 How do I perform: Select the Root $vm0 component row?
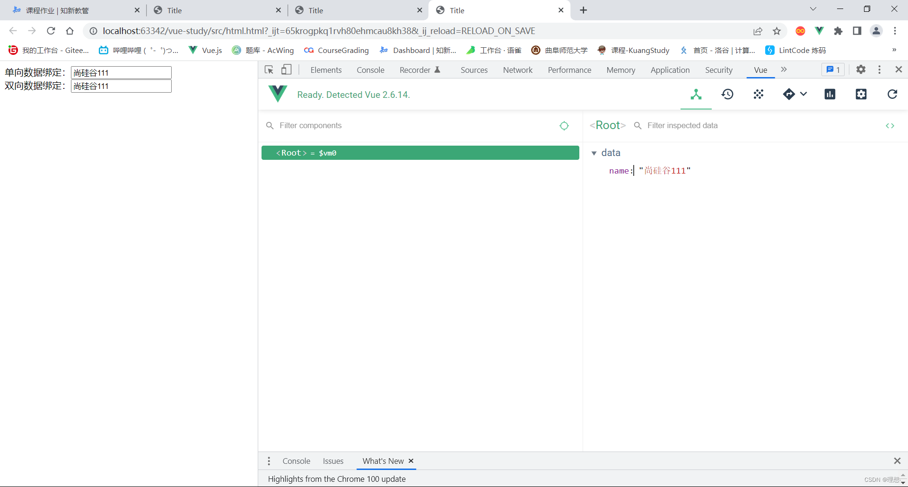pos(420,153)
